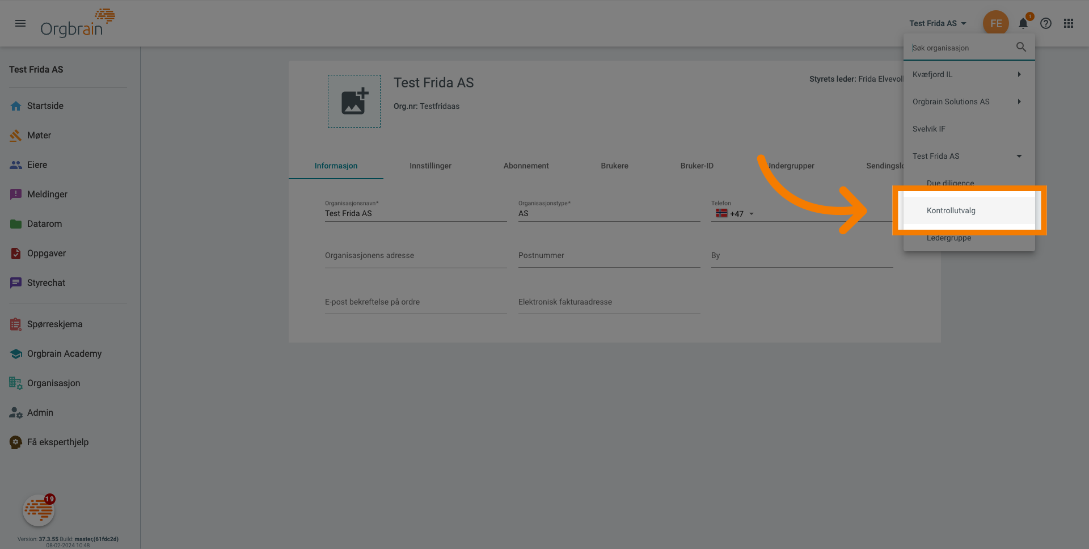Switch to the Brukere tab
Viewport: 1089px width, 549px height.
pyautogui.click(x=614, y=166)
